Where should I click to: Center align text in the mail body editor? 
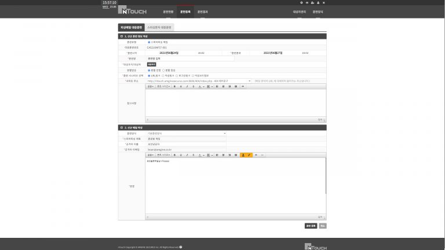pos(223,155)
